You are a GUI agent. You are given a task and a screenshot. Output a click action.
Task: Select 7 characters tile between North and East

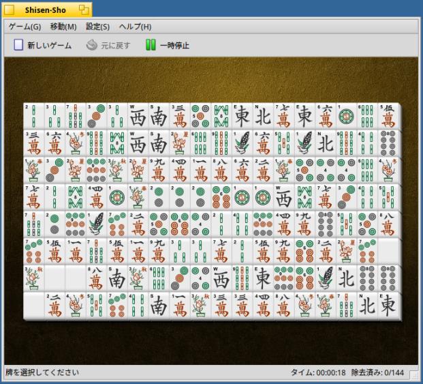(x=284, y=116)
